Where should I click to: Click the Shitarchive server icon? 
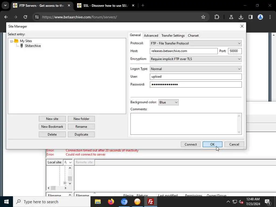coord(22,46)
